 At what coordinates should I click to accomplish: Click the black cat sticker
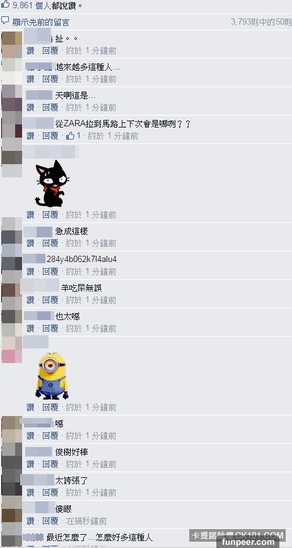(x=52, y=184)
